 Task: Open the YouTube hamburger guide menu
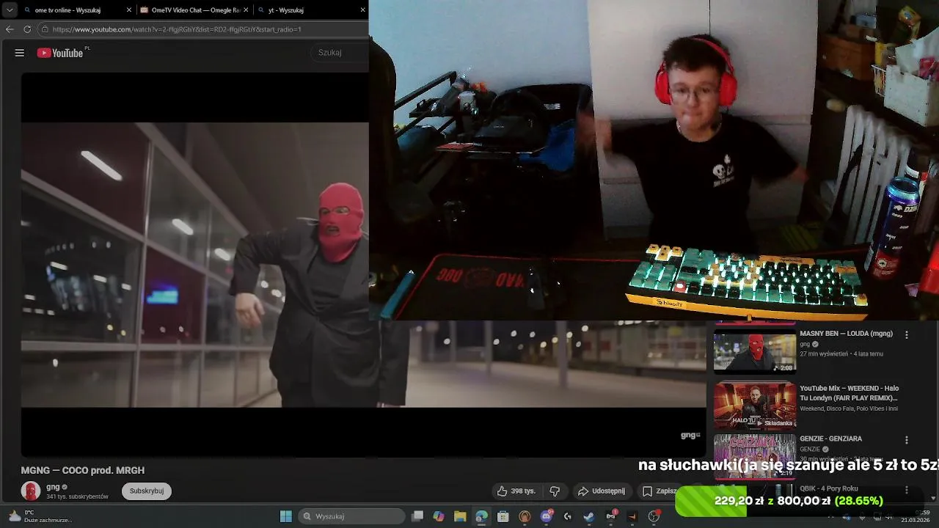(20, 53)
